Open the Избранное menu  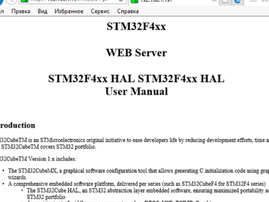click(69, 11)
